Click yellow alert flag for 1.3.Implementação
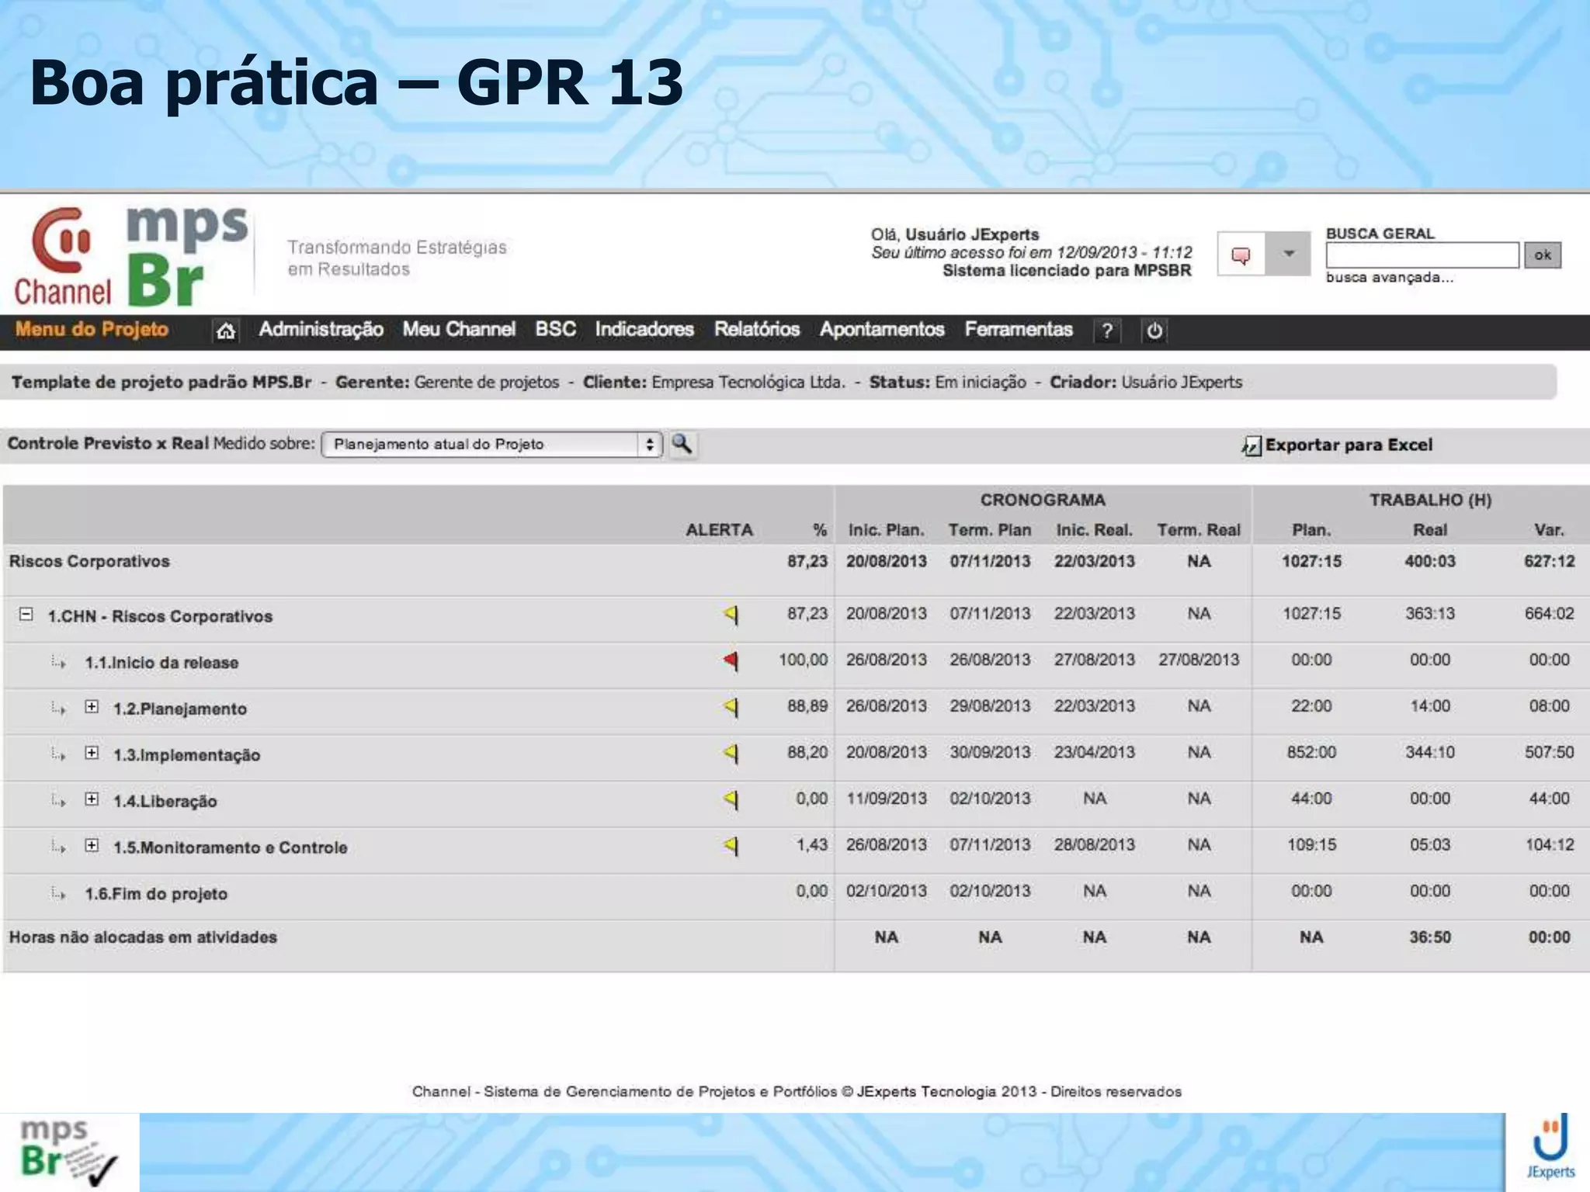The height and width of the screenshot is (1192, 1590). point(731,754)
